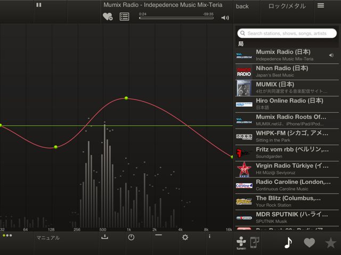Click the 局 section header
Viewport: 341px width, 255px height.
241,44
